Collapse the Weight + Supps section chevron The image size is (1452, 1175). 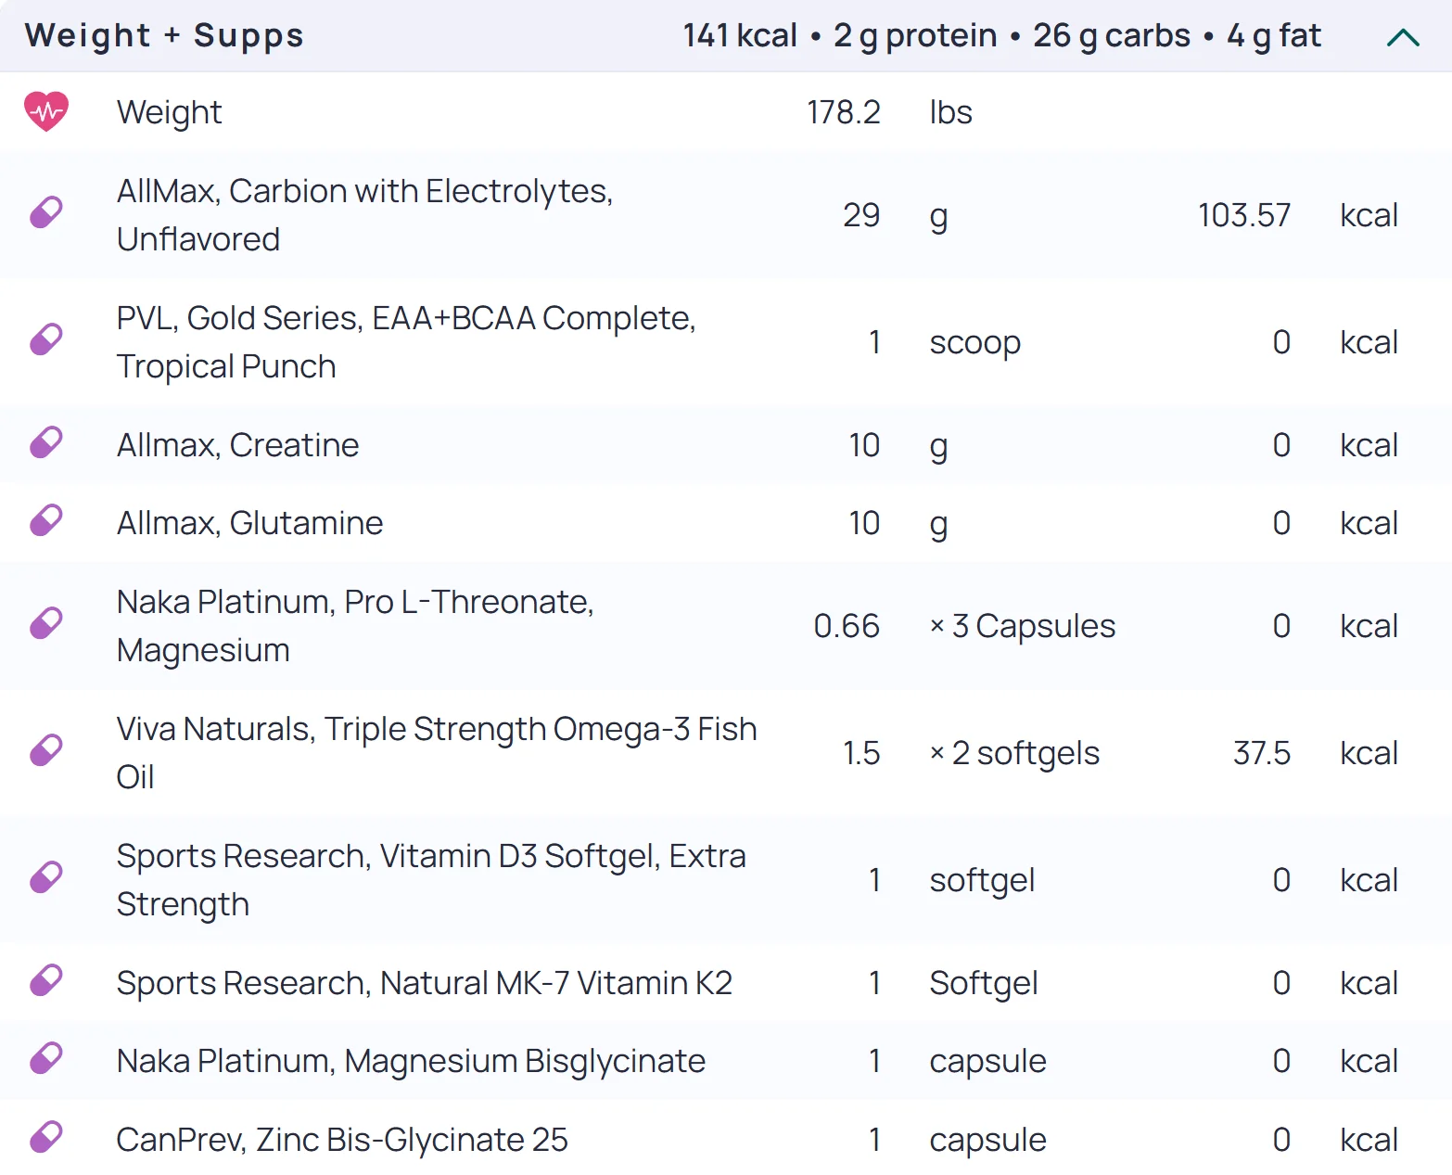pyautogui.click(x=1403, y=37)
